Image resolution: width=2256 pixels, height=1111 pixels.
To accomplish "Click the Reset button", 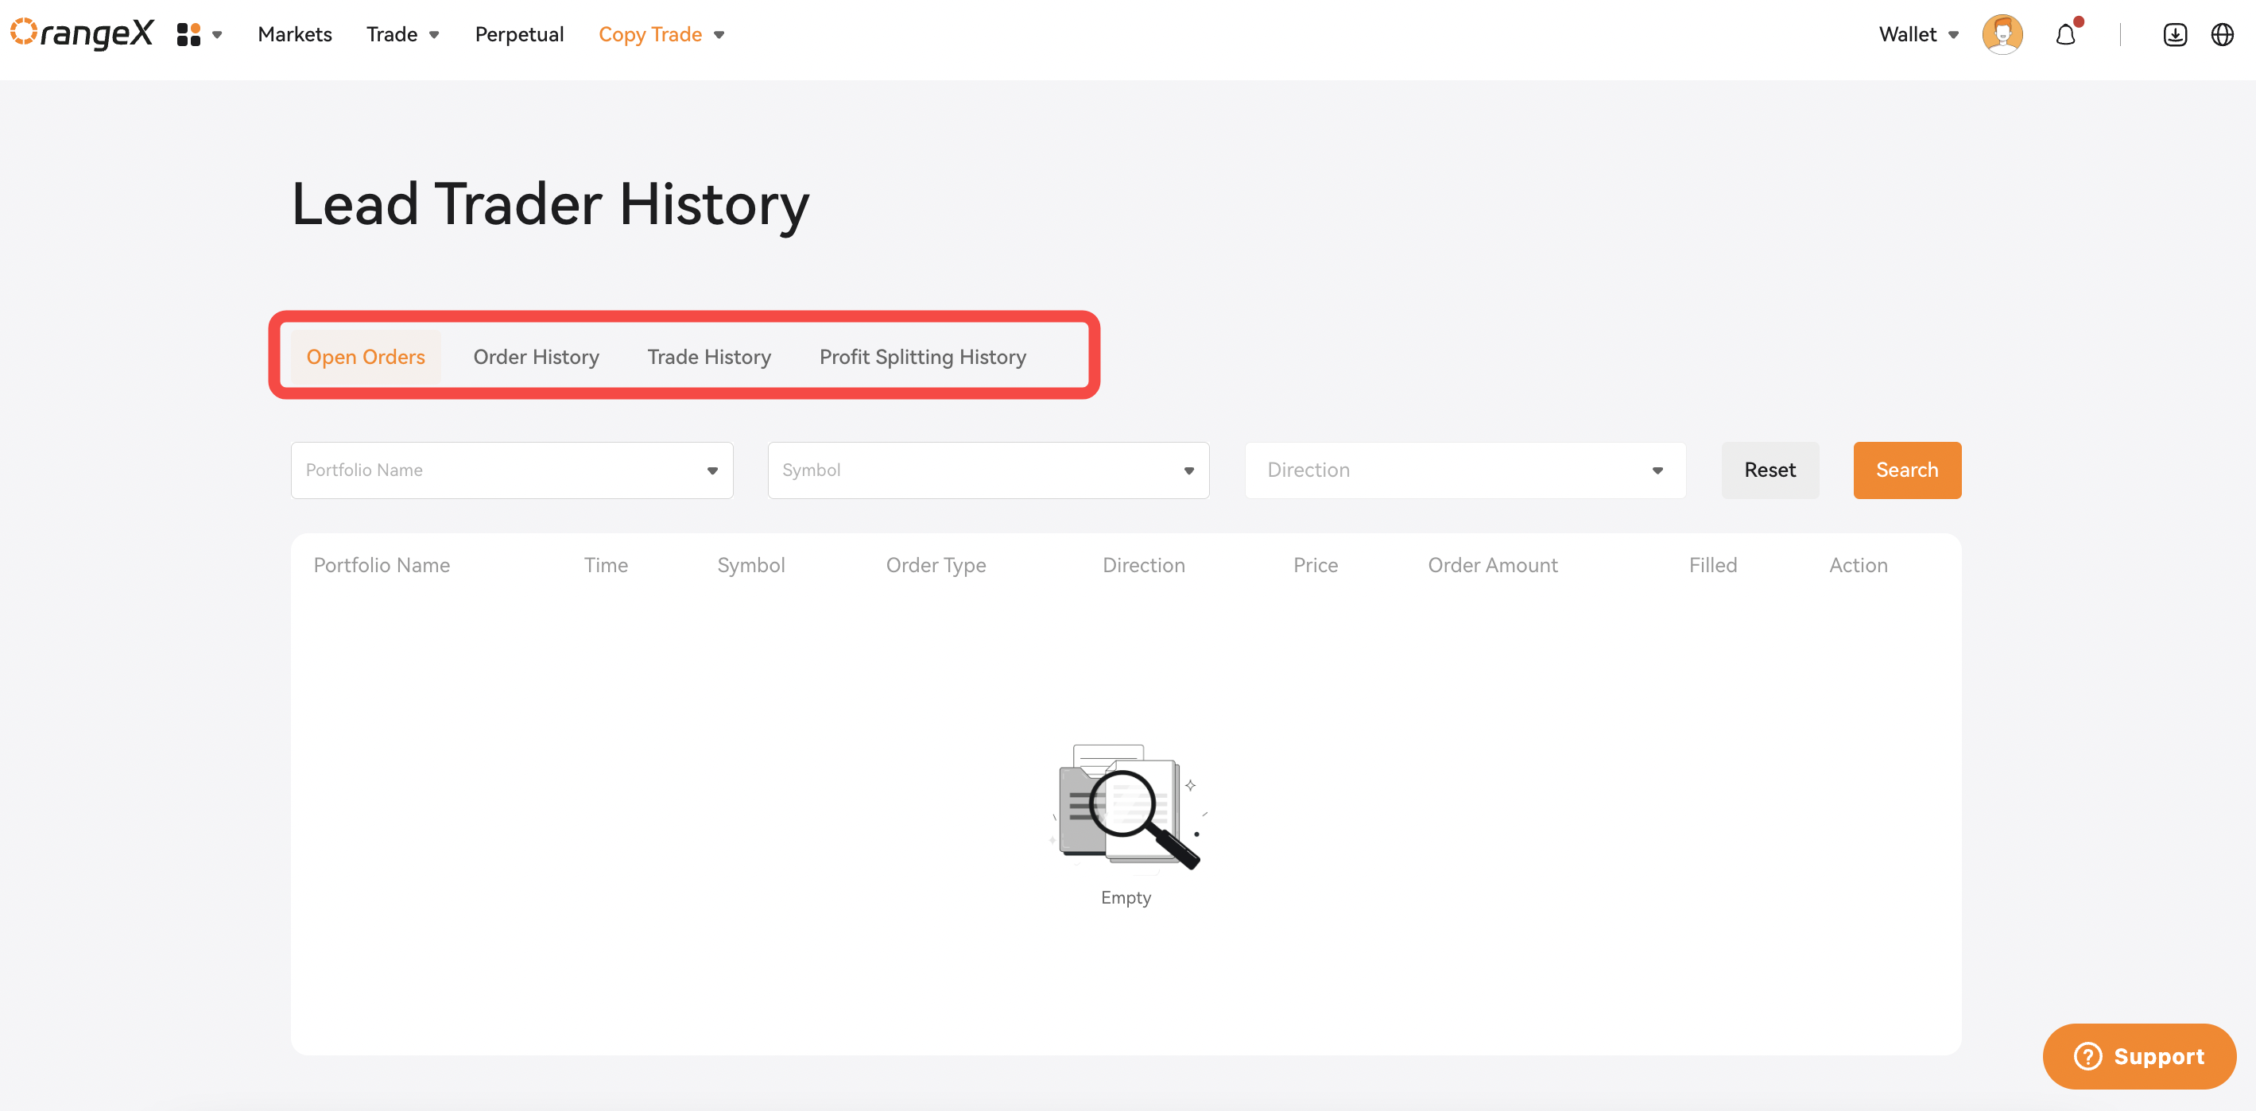I will point(1770,470).
